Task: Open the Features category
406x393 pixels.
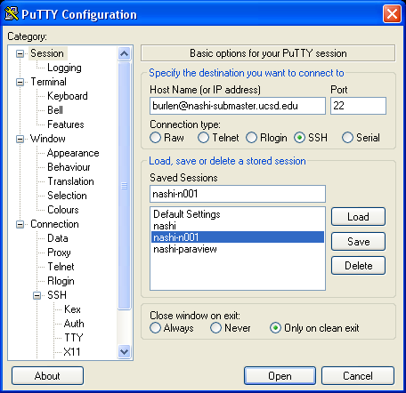Action: pos(66,124)
